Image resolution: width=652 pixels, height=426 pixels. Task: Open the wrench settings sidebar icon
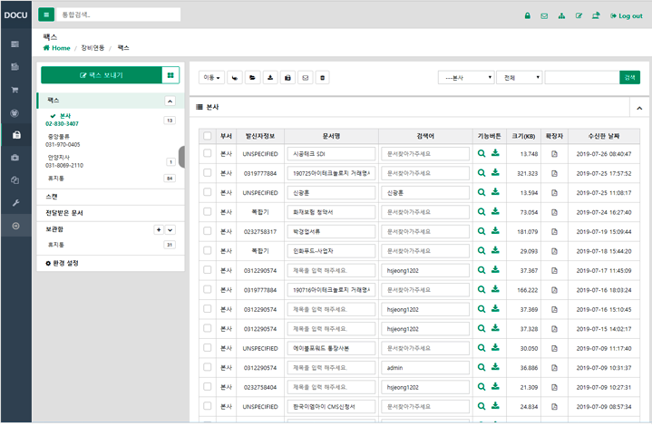pos(15,203)
